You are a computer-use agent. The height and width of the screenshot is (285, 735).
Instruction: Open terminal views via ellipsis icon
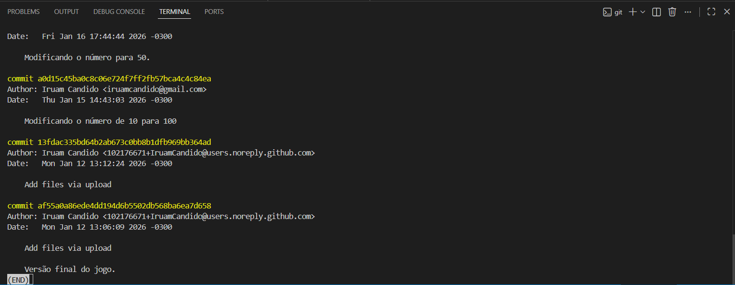point(687,12)
